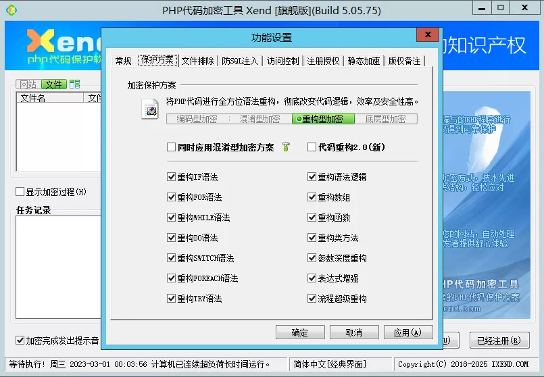Open the 防SQL注入 tab

coord(240,61)
